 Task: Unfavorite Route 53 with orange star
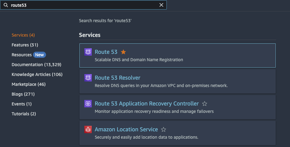click(x=123, y=52)
